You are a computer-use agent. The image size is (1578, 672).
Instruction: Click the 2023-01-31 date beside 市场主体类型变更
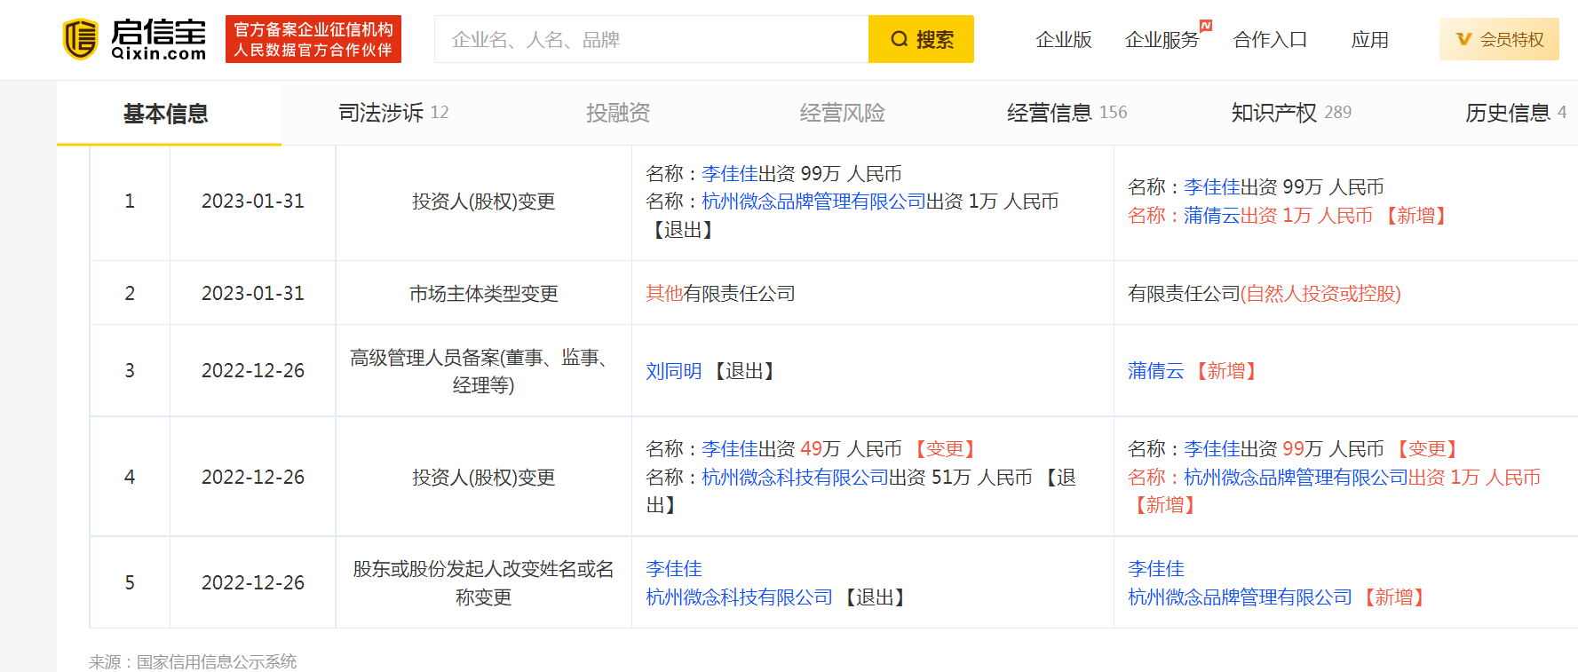click(x=253, y=294)
